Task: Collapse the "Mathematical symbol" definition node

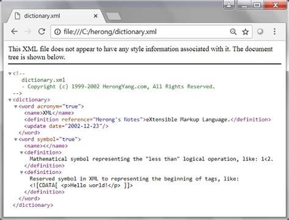Action: tap(21, 153)
